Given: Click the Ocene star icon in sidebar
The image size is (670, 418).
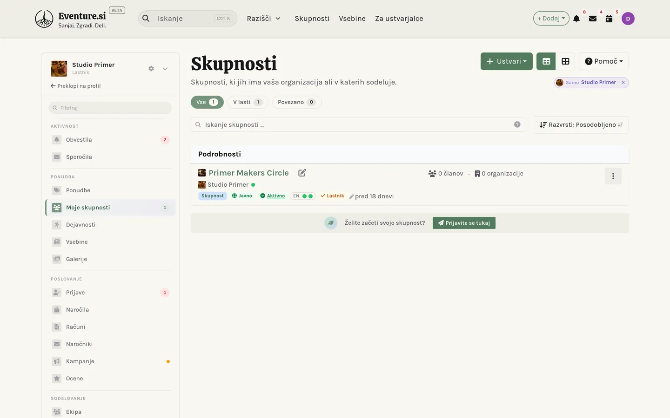Looking at the screenshot, I should click(x=57, y=379).
